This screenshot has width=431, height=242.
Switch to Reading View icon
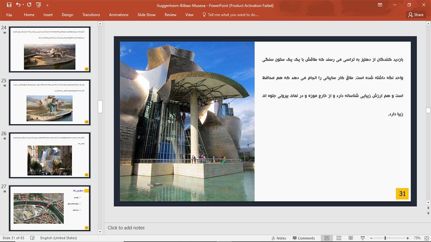(351, 238)
